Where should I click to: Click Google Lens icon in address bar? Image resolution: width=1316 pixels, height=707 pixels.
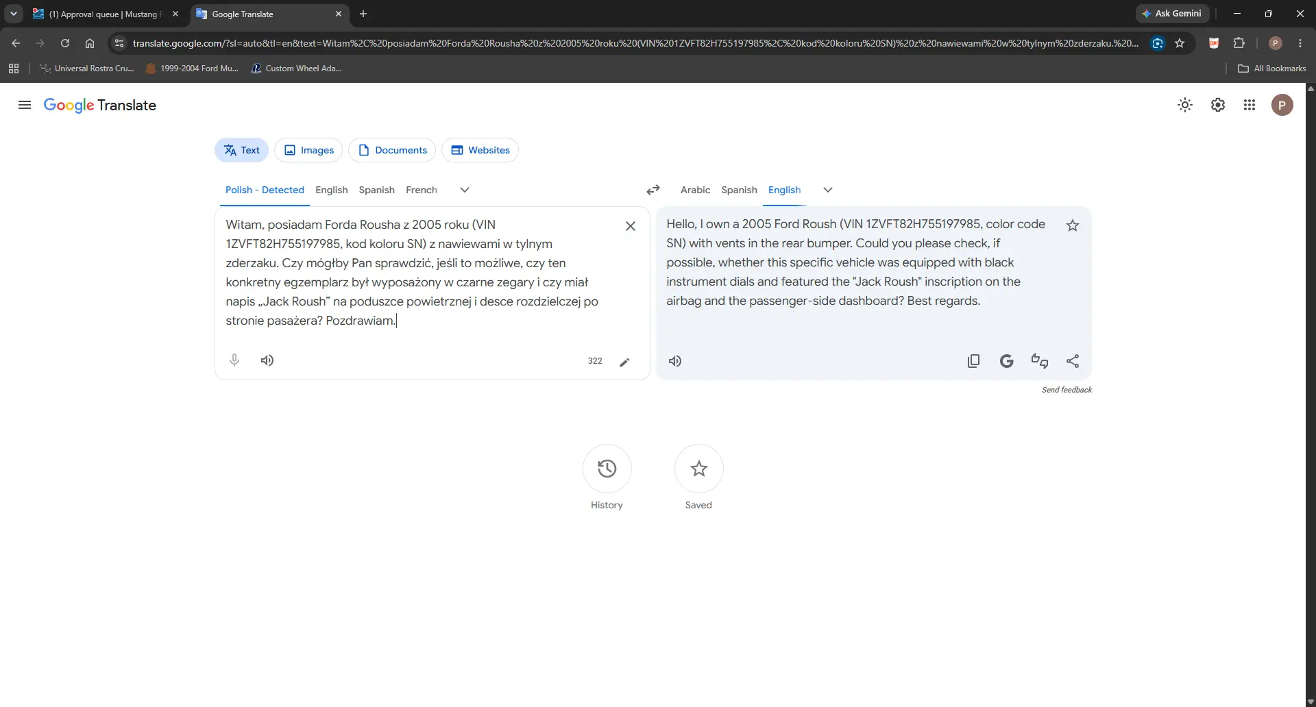(x=1158, y=43)
